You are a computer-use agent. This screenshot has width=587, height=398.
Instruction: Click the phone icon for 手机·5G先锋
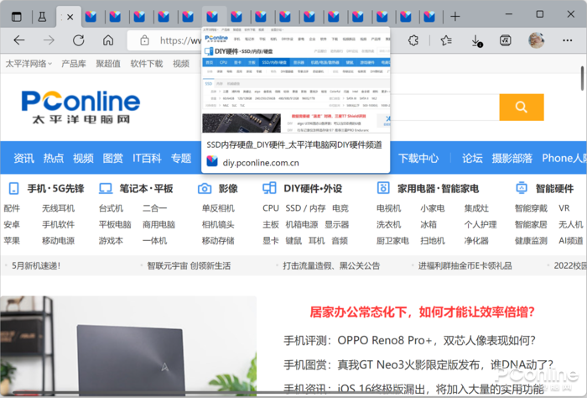click(x=14, y=188)
